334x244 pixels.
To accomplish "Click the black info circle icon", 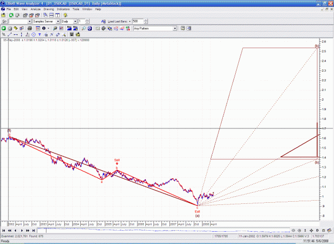I will (x=44, y=28).
